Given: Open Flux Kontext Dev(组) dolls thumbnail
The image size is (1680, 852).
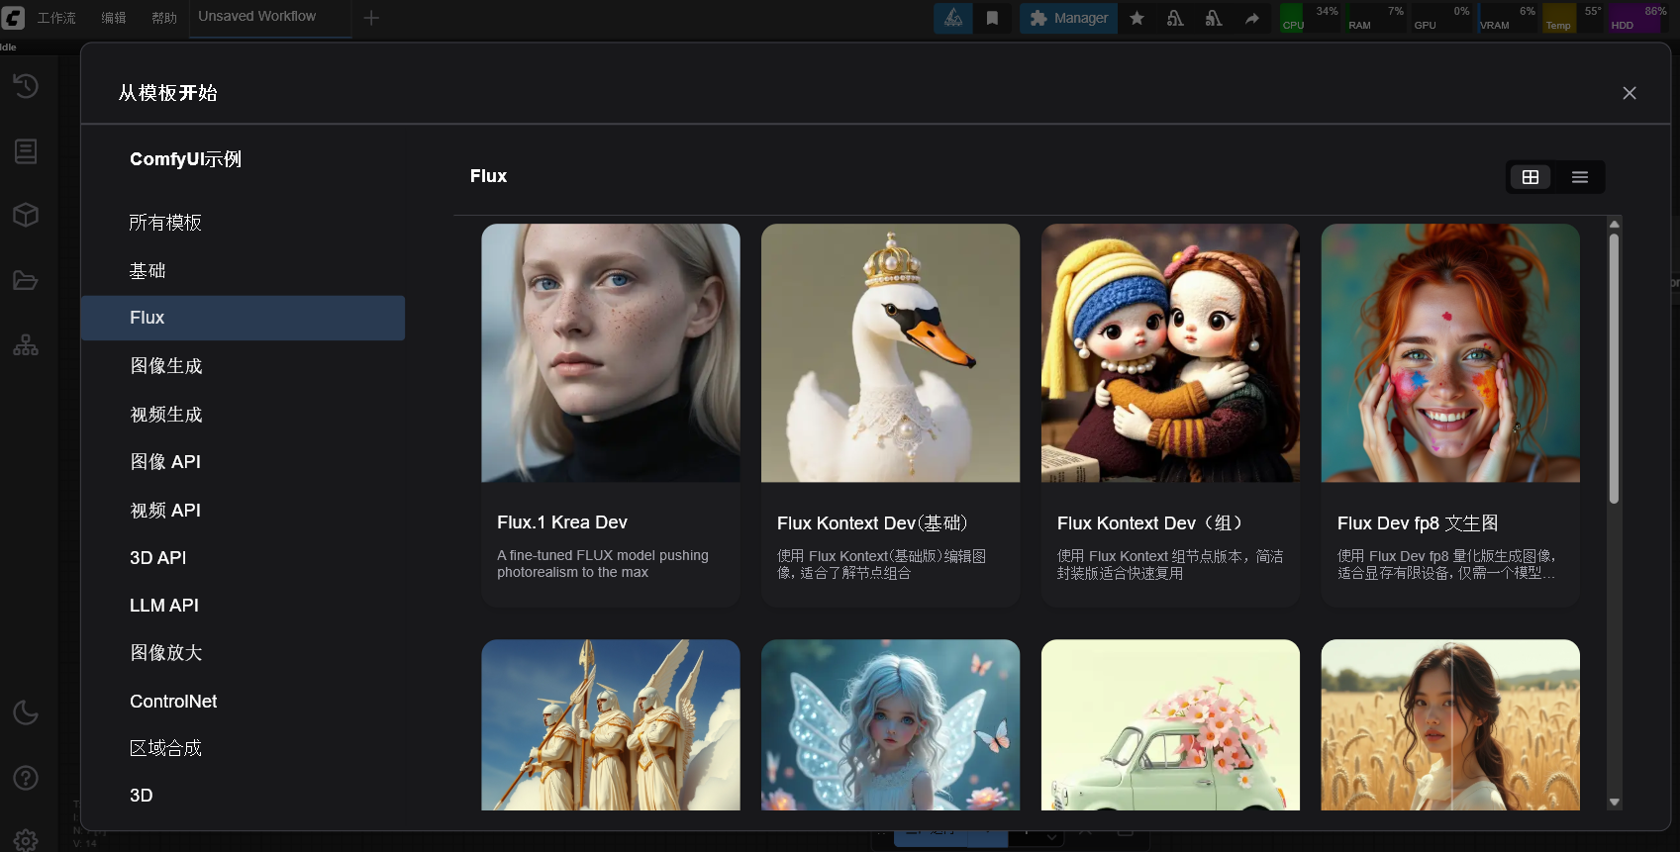Looking at the screenshot, I should (x=1171, y=353).
